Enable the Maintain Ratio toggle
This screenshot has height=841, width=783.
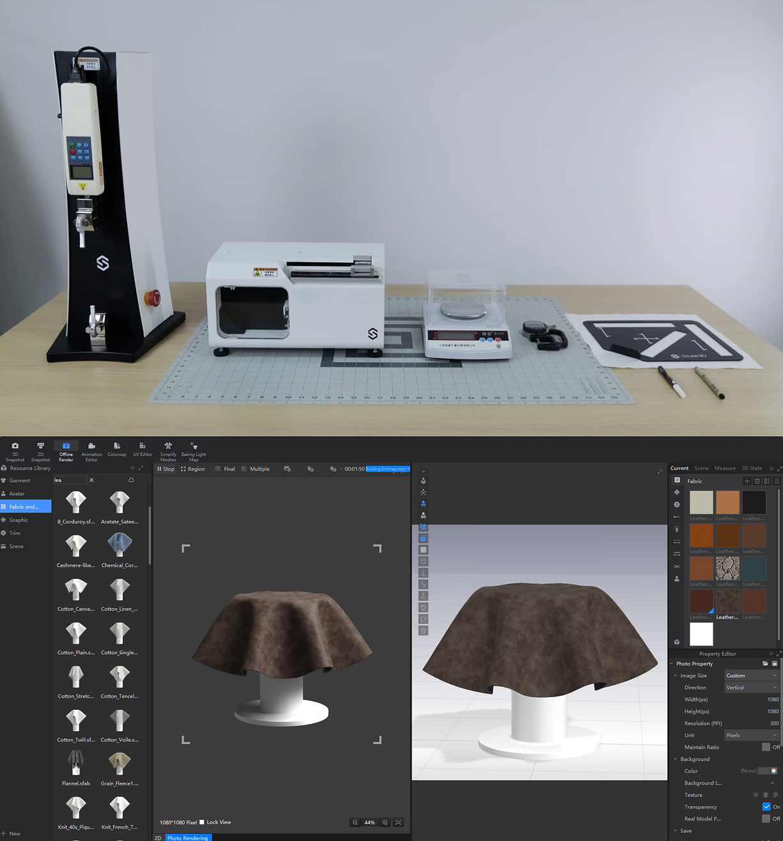765,747
